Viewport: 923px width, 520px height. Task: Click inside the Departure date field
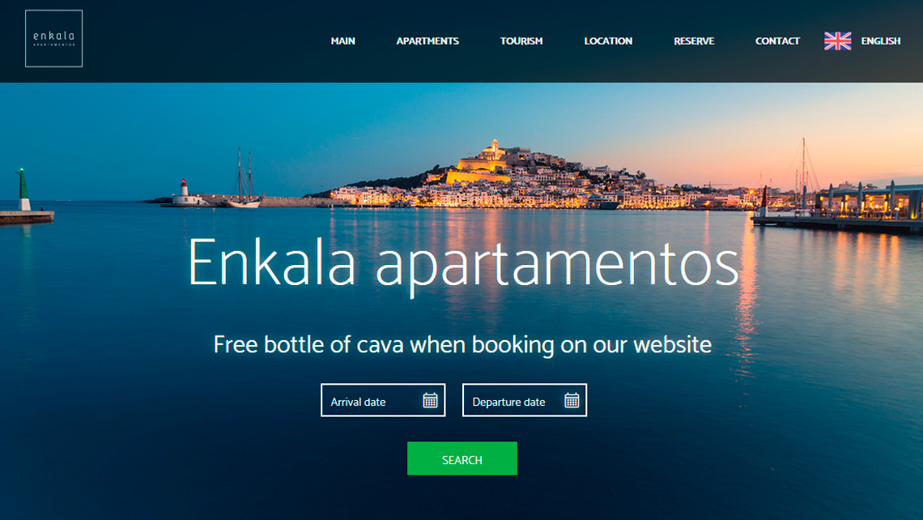coord(525,400)
